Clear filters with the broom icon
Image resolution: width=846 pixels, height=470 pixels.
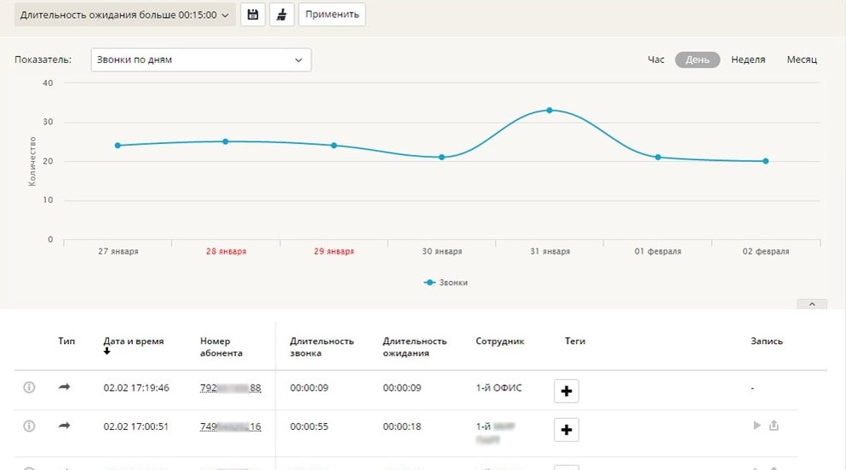click(x=282, y=14)
